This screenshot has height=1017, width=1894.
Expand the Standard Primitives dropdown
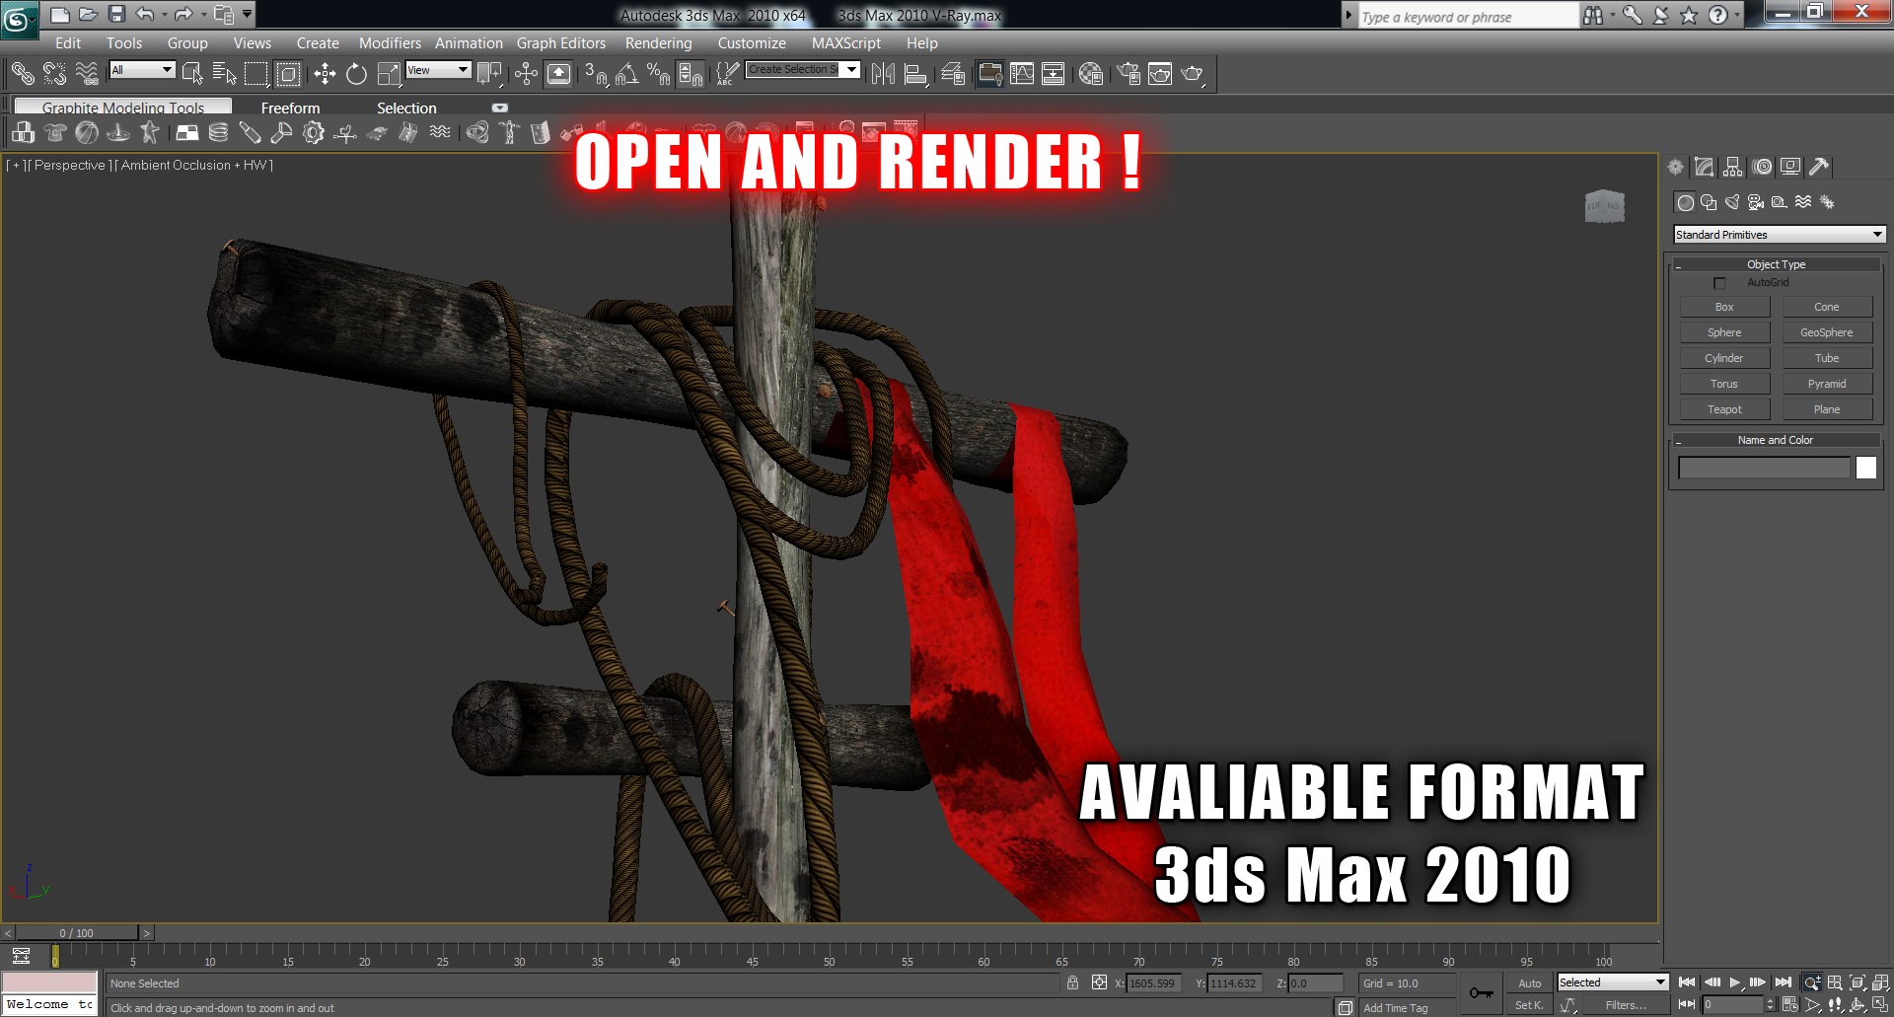(x=1780, y=235)
